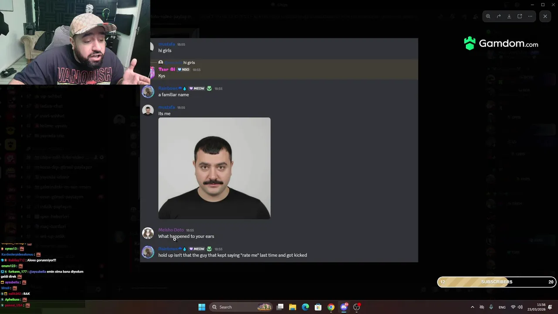This screenshot has height=314, width=558.
Task: Switch to Discord on taskbar
Action: pos(344,307)
